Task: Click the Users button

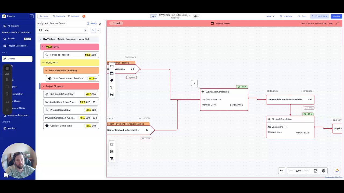Action: point(44,16)
